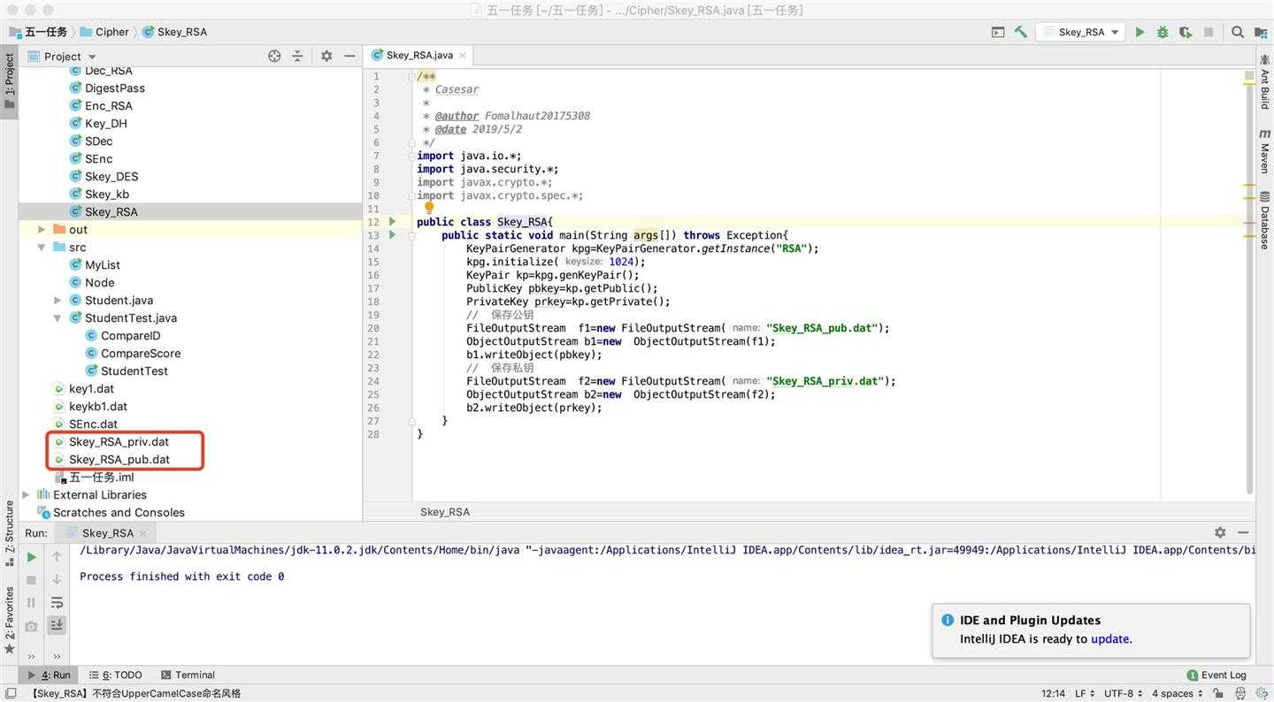Open the Project Structure icon at top-right

1261,32
